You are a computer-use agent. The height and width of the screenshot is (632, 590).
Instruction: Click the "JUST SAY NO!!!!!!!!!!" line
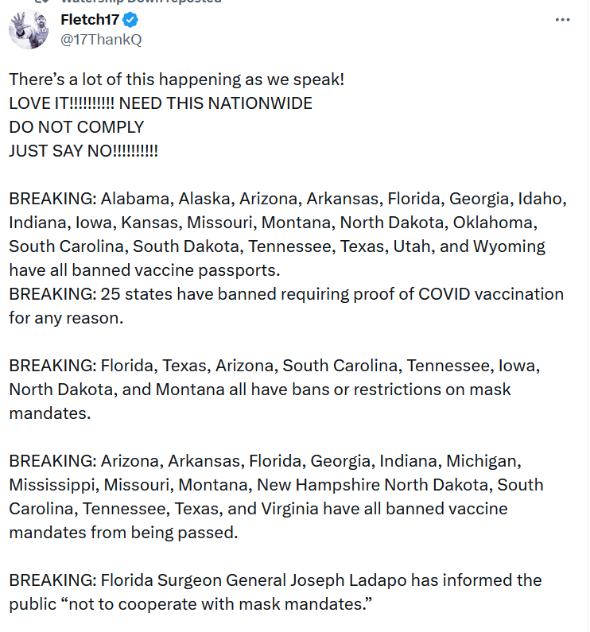tap(83, 151)
